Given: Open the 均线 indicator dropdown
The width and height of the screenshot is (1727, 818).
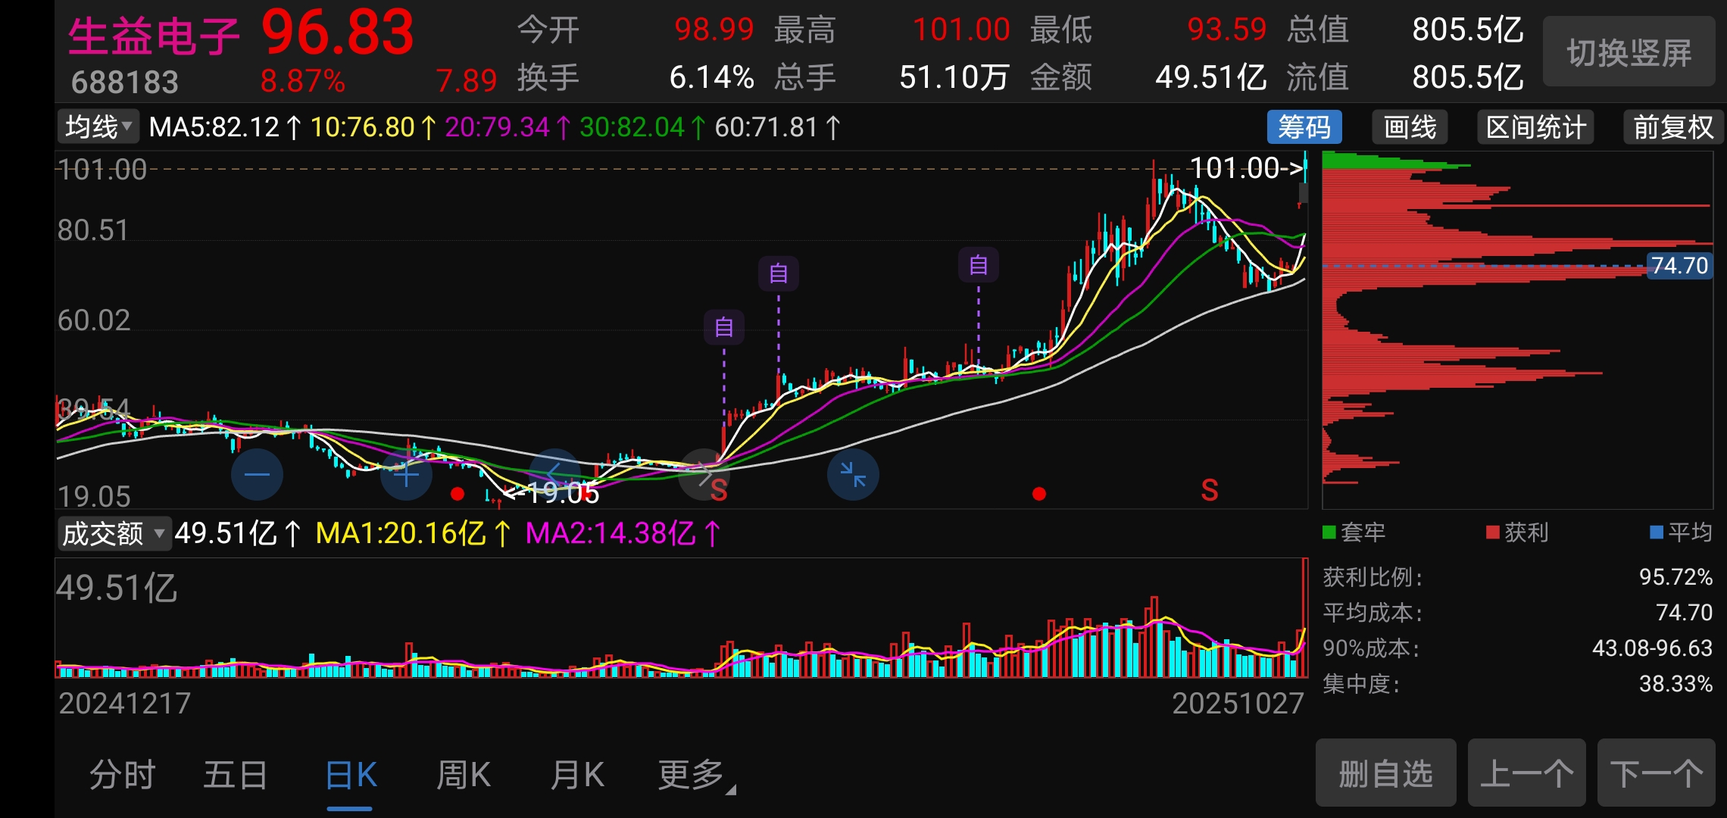Looking at the screenshot, I should [98, 126].
